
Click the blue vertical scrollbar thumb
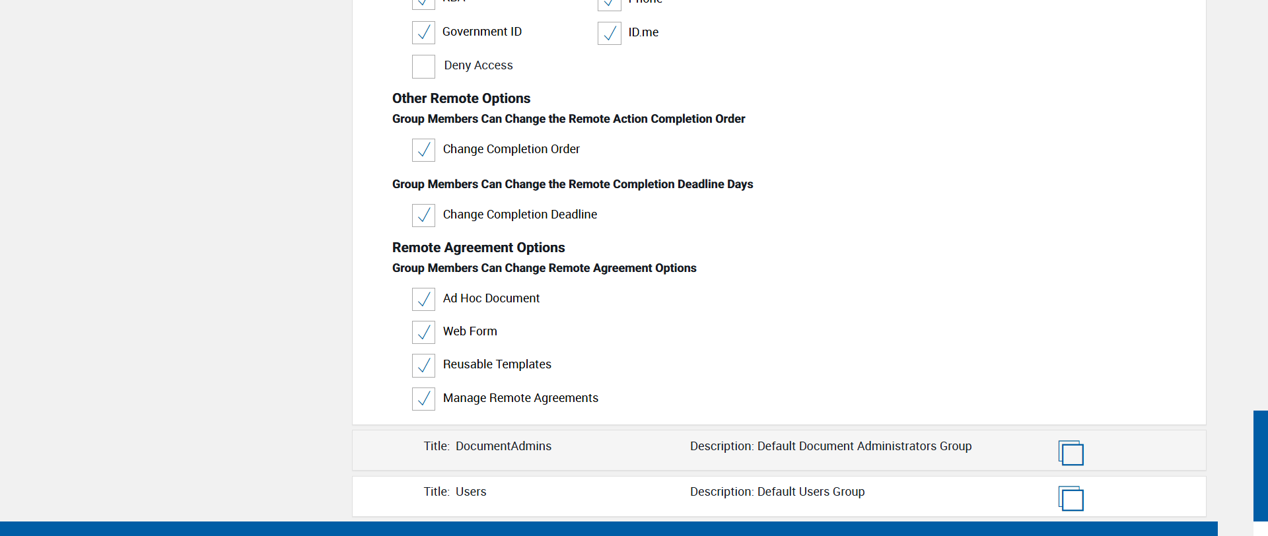(x=1260, y=465)
